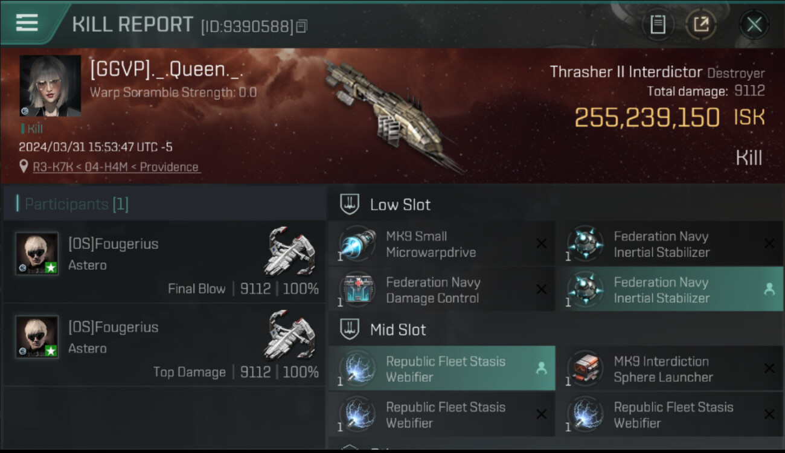Select the Top Damage Fougerius participant portrait
This screenshot has width=785, height=453.
click(37, 336)
